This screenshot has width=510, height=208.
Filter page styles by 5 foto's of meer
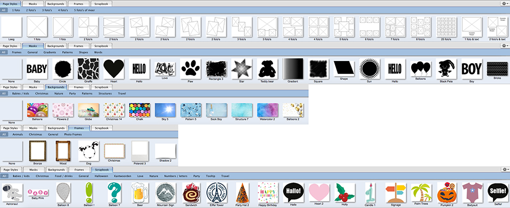[x=84, y=11]
